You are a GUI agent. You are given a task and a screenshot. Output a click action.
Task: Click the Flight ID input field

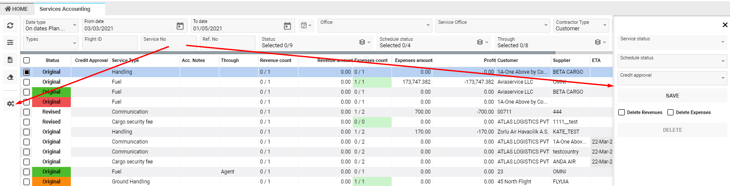click(x=109, y=43)
